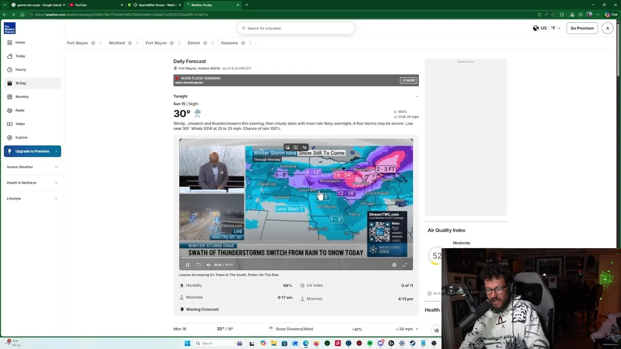The height and width of the screenshot is (349, 621).
Task: Open account avatar A menu
Action: point(607,28)
